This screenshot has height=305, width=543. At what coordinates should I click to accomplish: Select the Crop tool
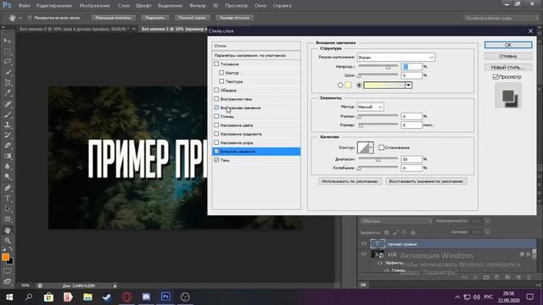(x=8, y=83)
